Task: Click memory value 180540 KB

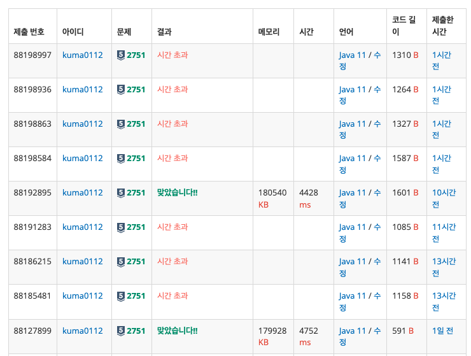Action: pos(272,199)
